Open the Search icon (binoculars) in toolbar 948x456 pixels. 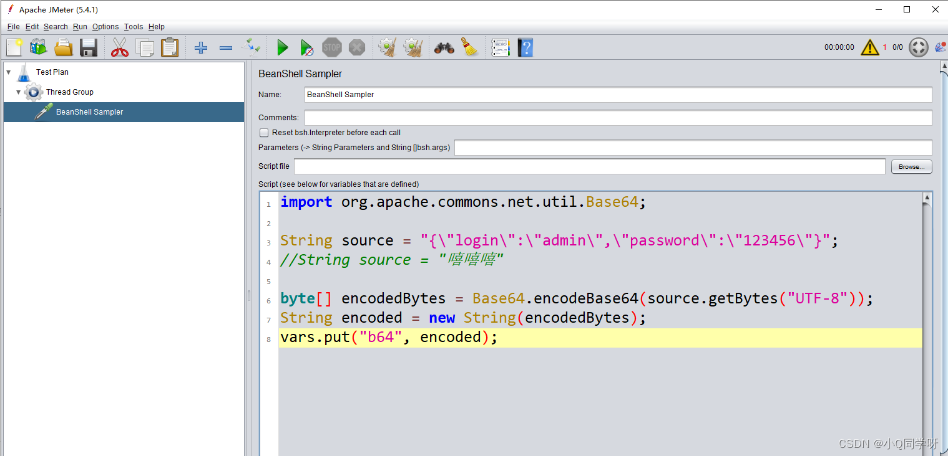pyautogui.click(x=445, y=47)
